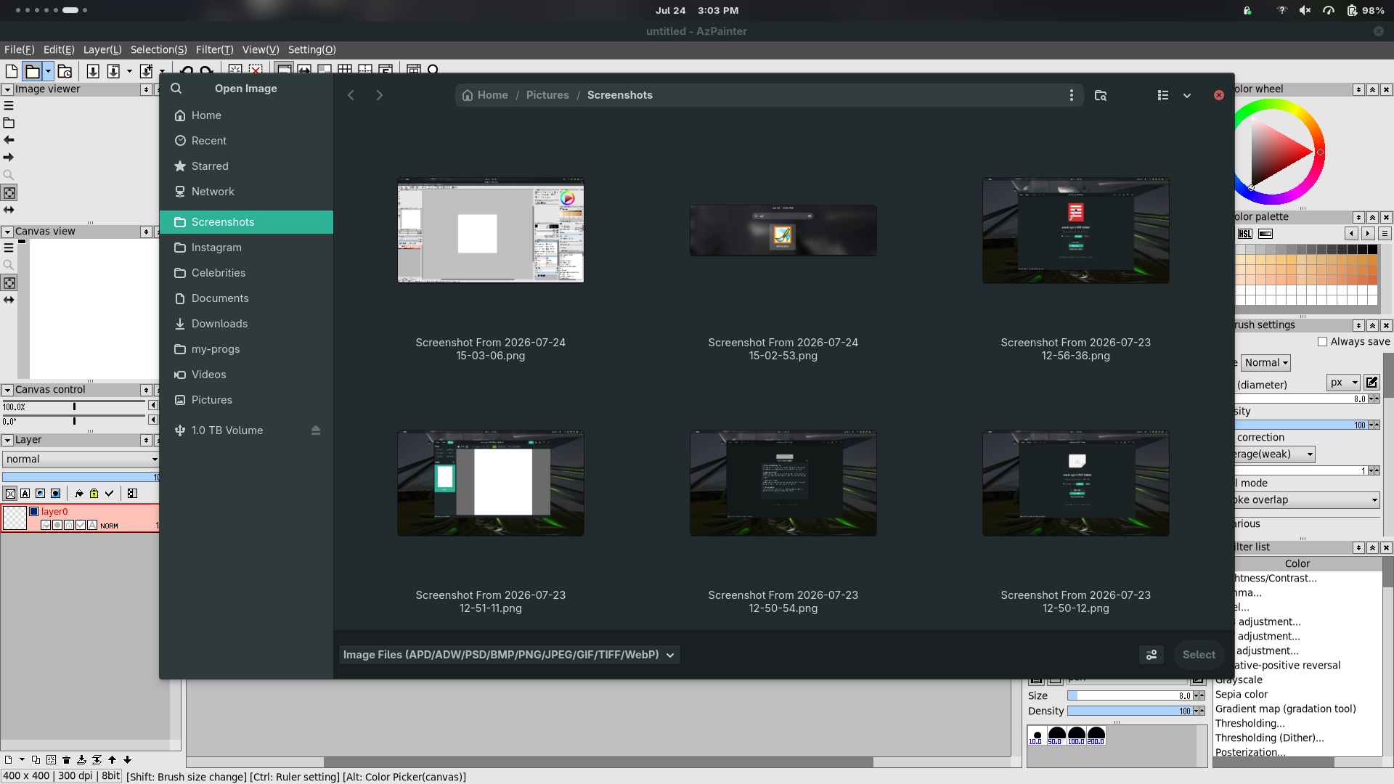Viewport: 1394px width, 784px height.
Task: Open the path bar three-dot menu
Action: 1072,95
